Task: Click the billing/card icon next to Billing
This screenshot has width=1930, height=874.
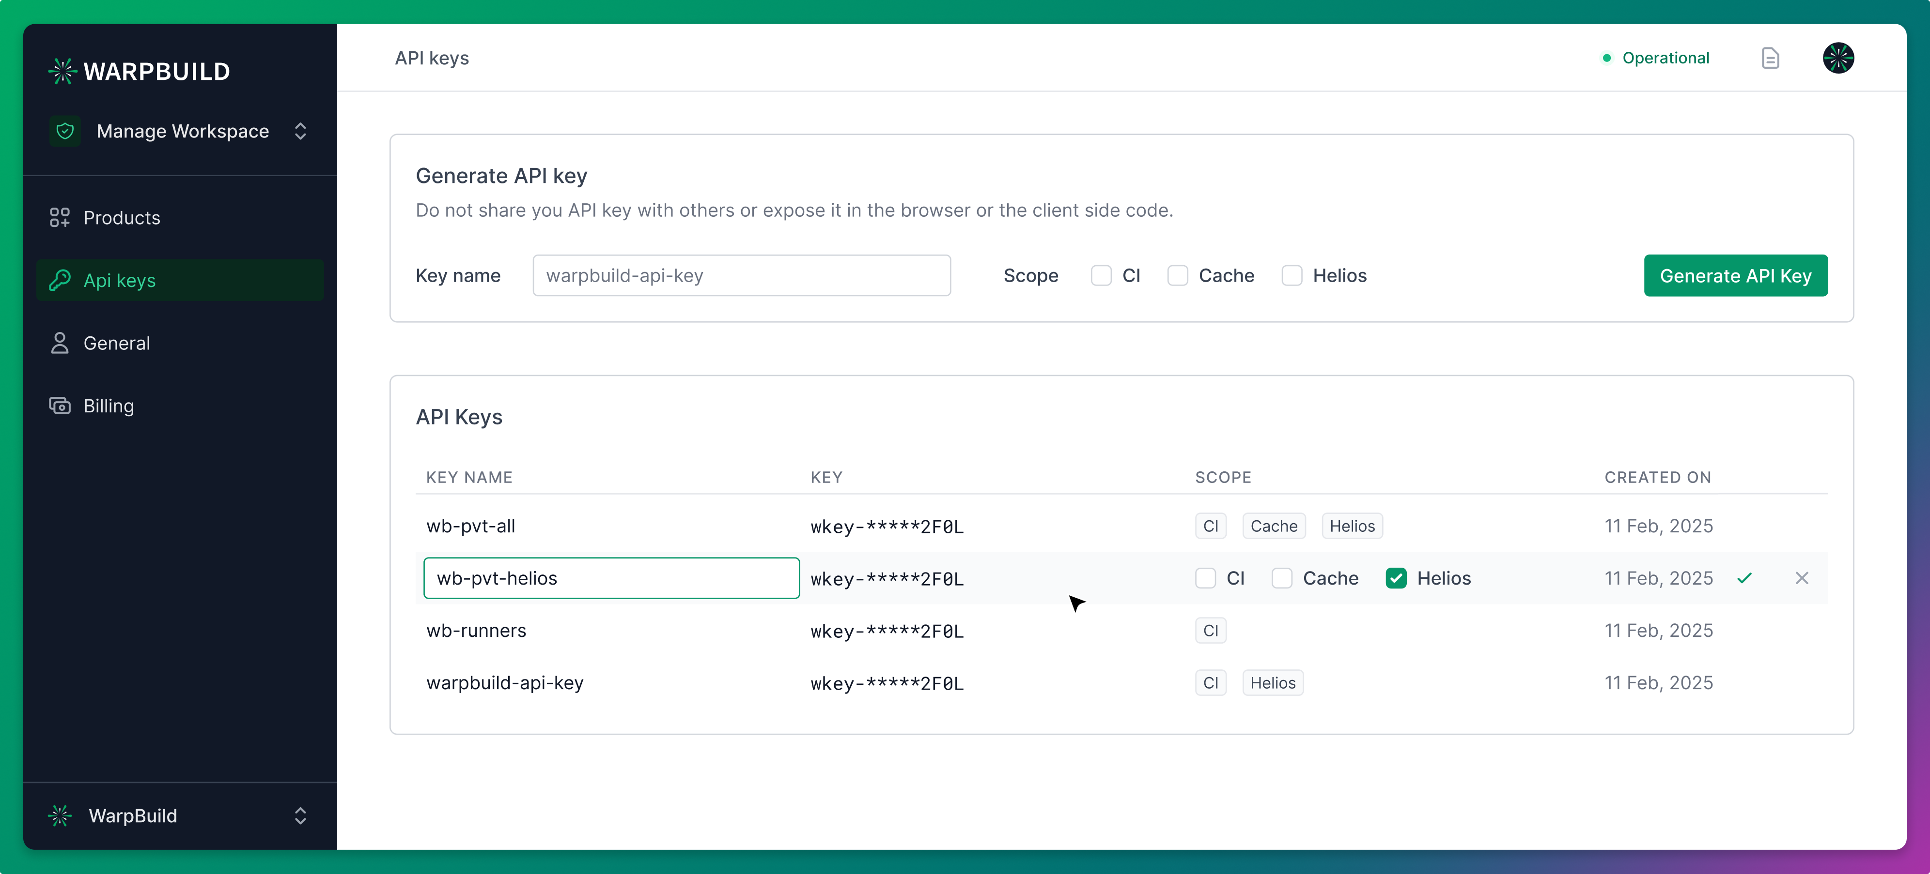Action: (59, 406)
